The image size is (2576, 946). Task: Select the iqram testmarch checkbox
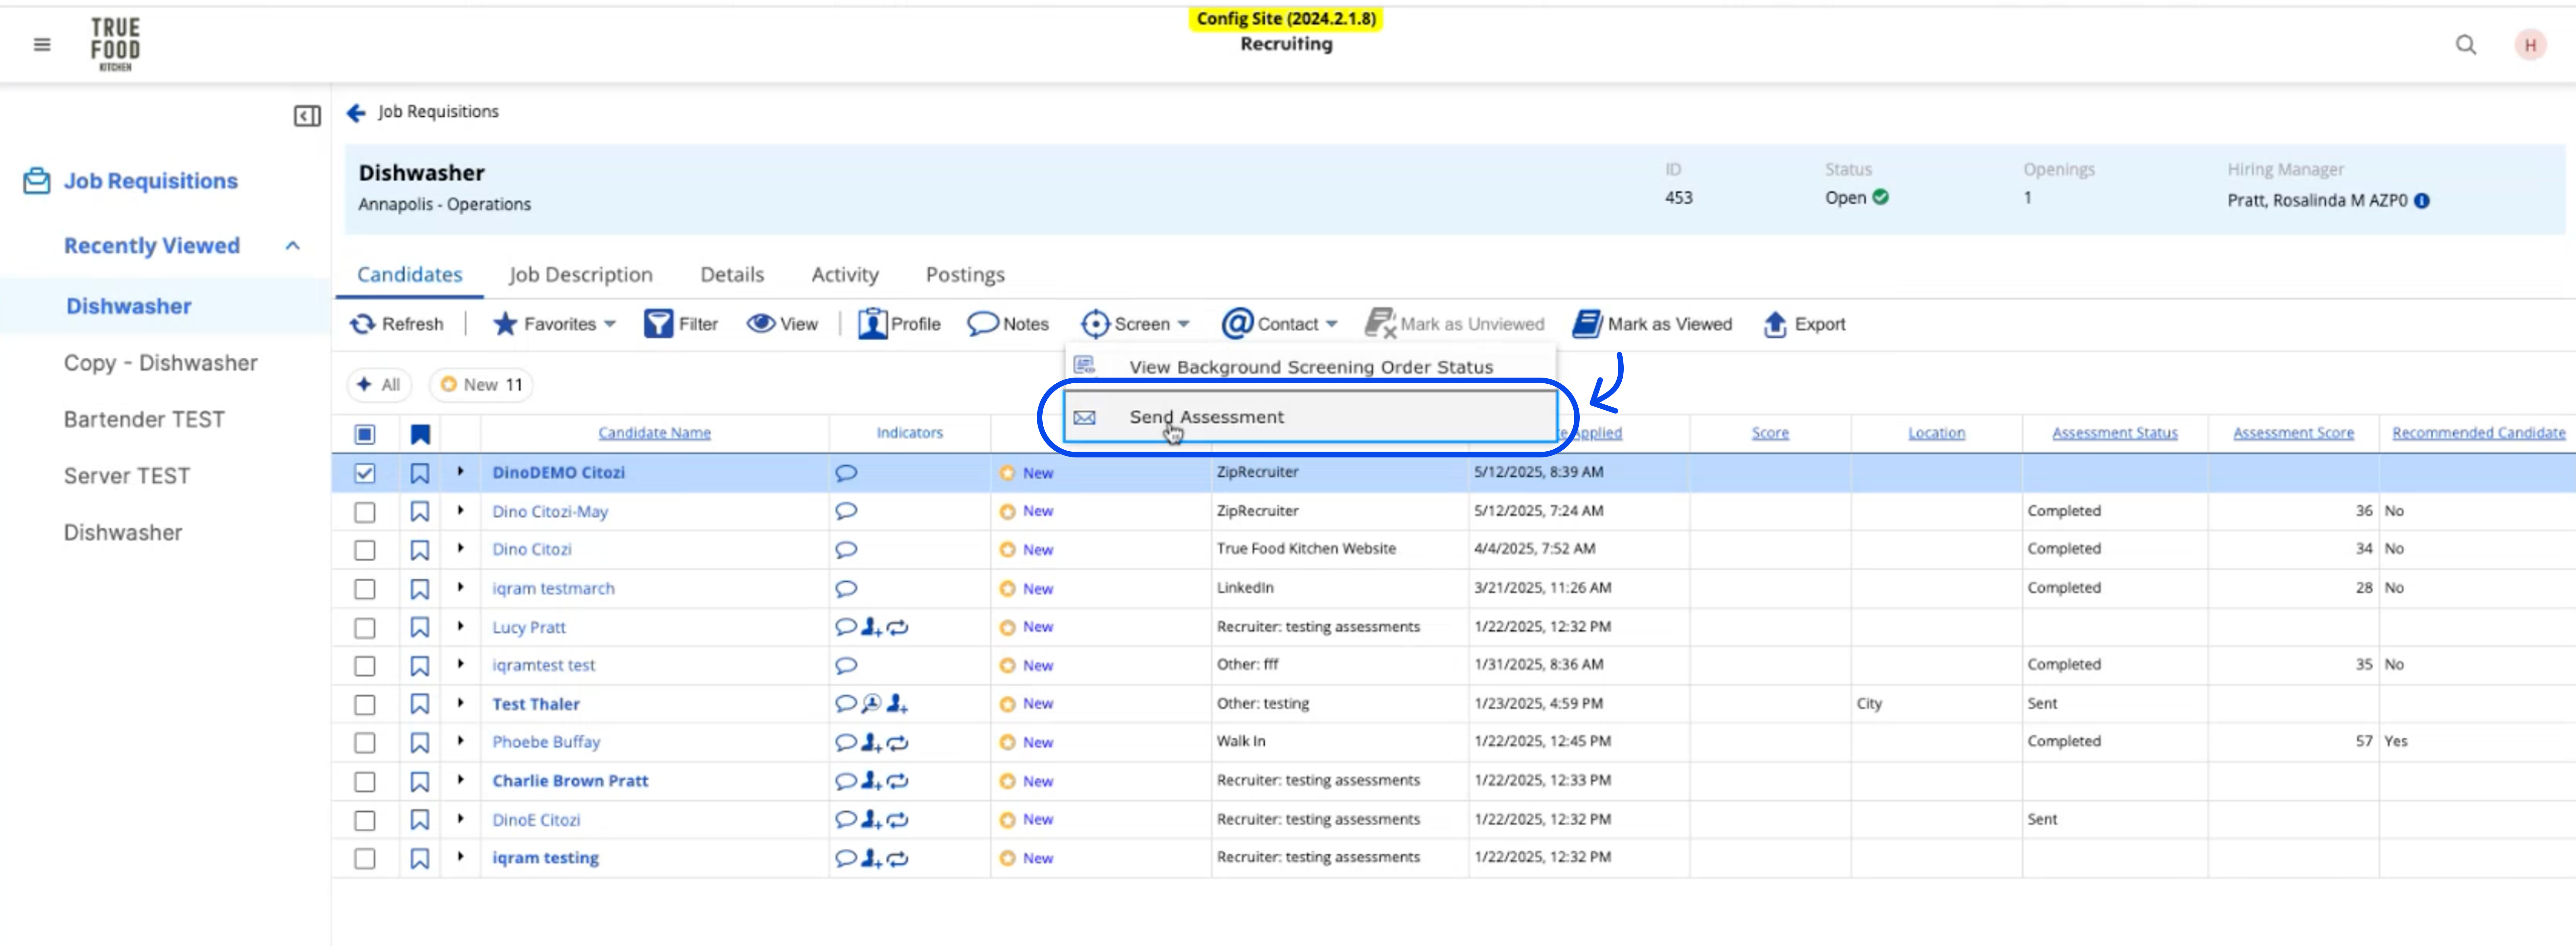(x=365, y=589)
